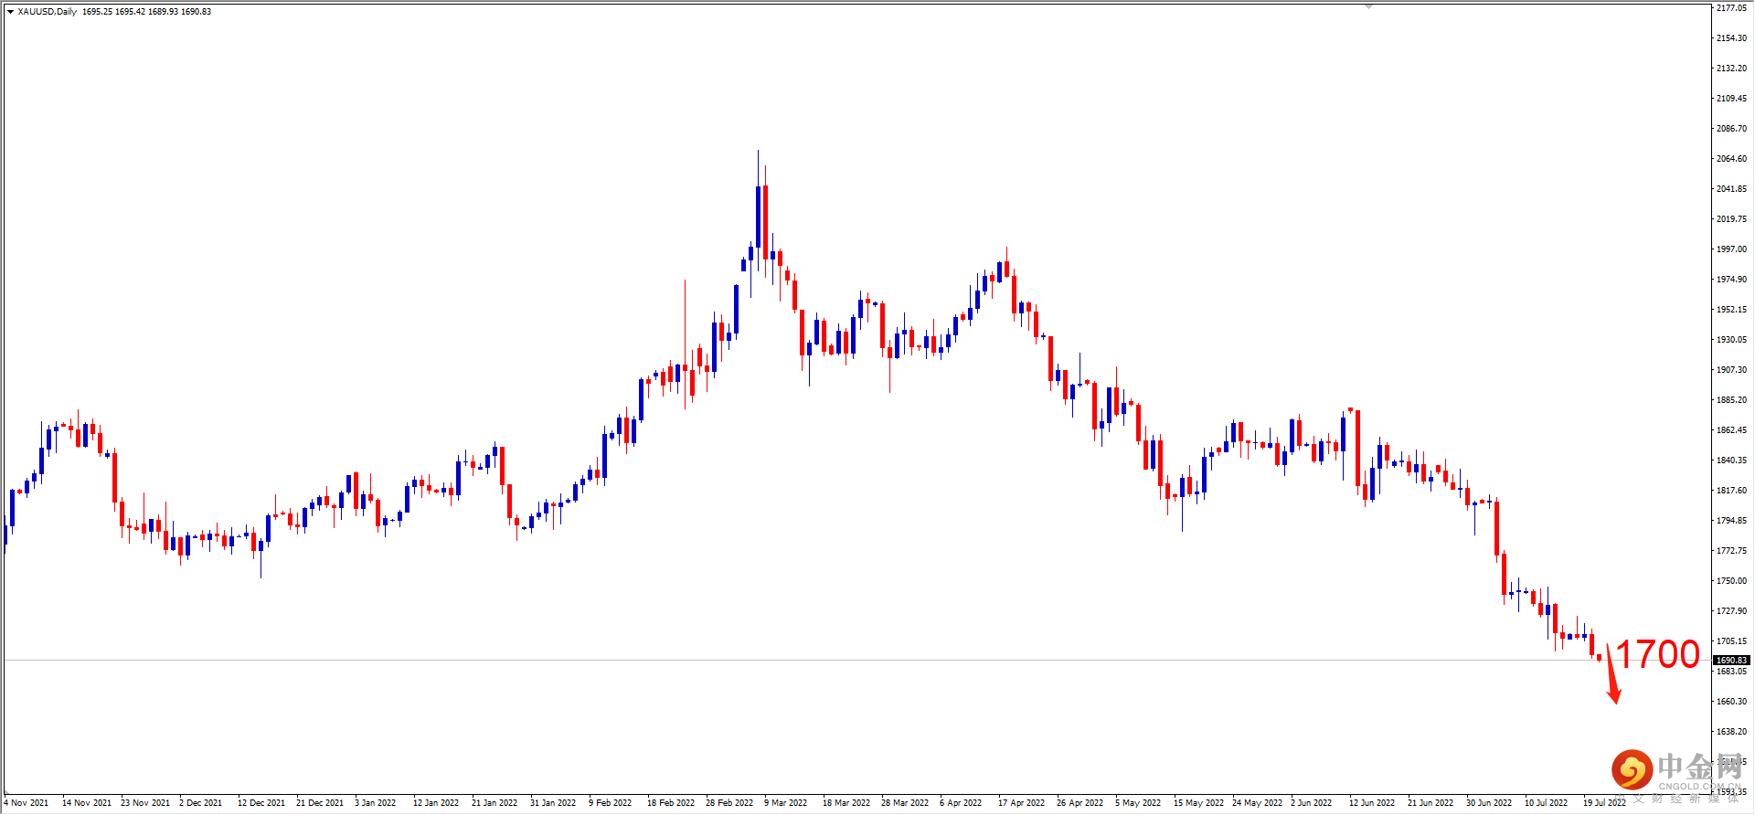Click the 1997.00 price axis label
Image resolution: width=1755 pixels, height=815 pixels.
[1731, 249]
